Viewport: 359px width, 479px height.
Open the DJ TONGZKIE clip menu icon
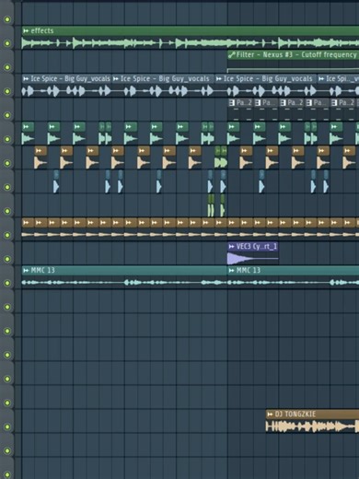click(270, 415)
